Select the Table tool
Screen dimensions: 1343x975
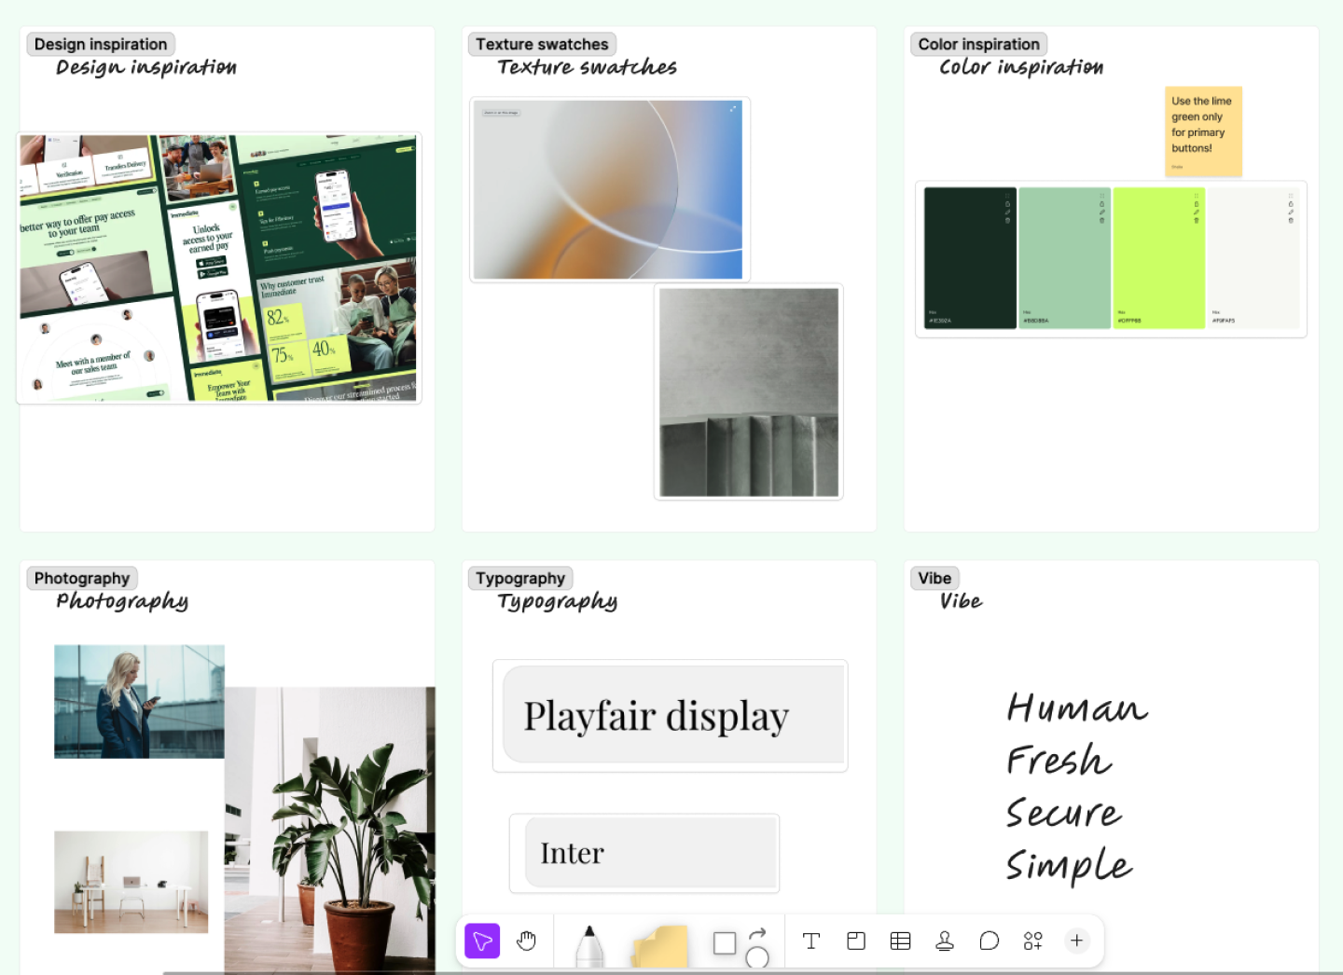click(x=900, y=941)
